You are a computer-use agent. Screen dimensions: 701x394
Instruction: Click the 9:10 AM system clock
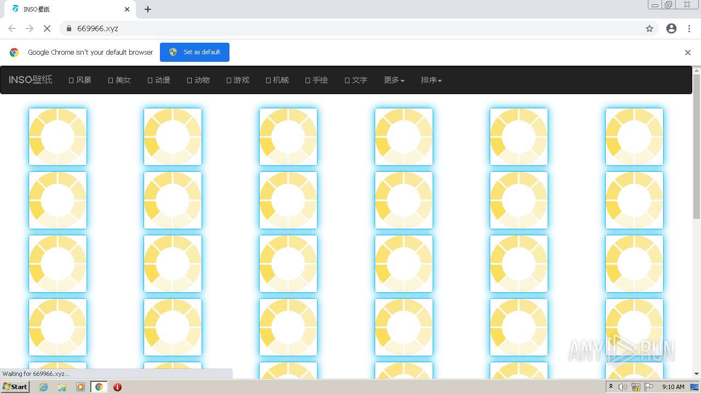673,387
